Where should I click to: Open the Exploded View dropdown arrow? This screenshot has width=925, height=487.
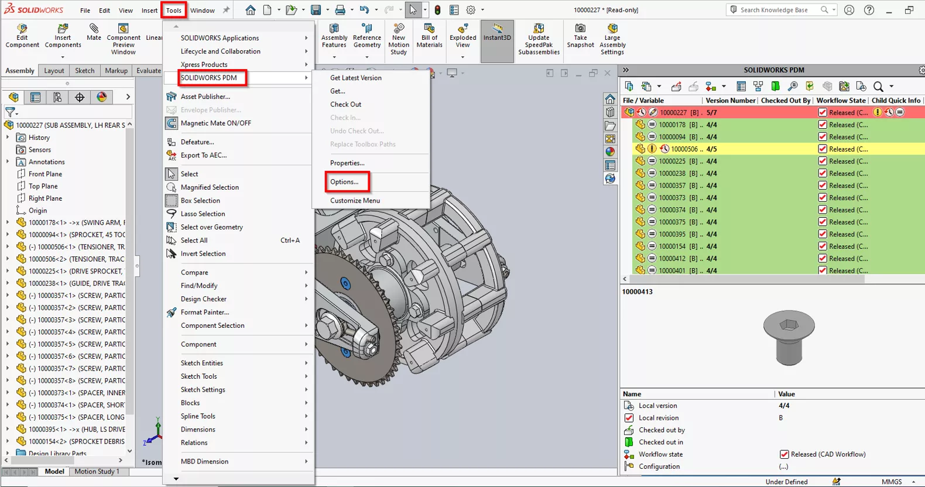point(462,57)
